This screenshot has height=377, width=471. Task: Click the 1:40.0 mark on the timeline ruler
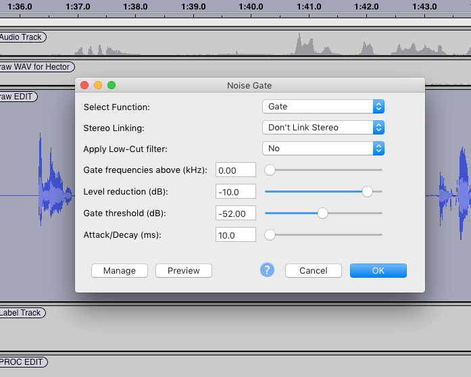click(x=251, y=6)
